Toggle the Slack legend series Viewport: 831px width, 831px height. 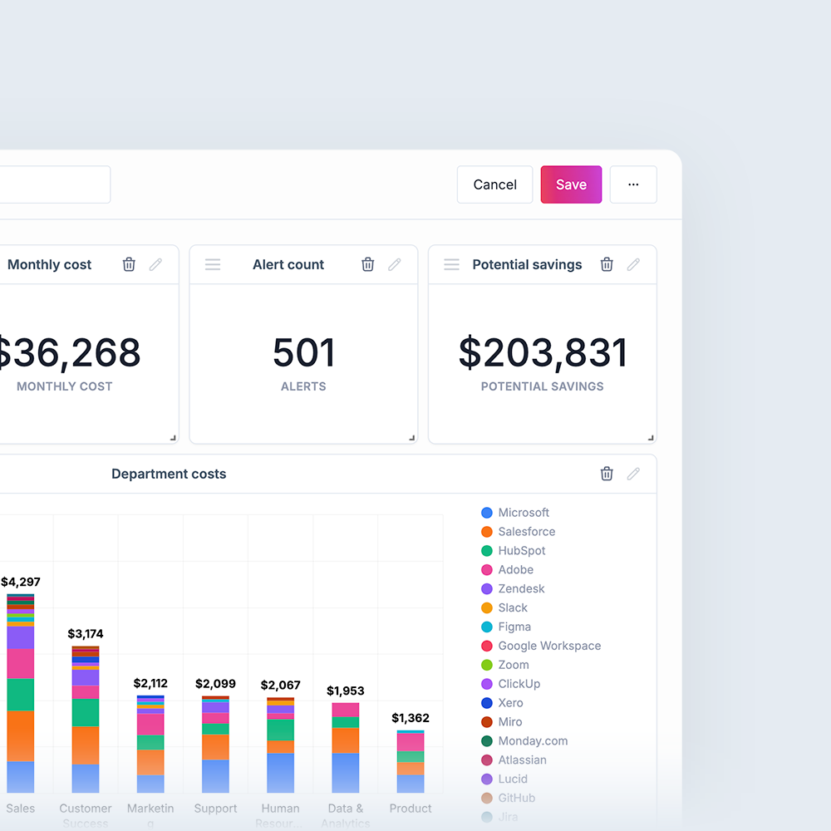[x=504, y=608]
